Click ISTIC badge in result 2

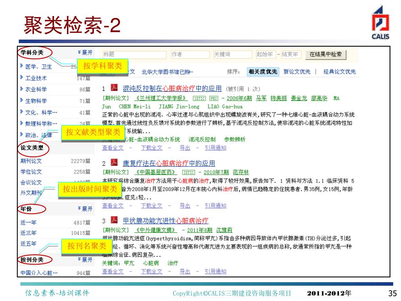click(x=188, y=172)
